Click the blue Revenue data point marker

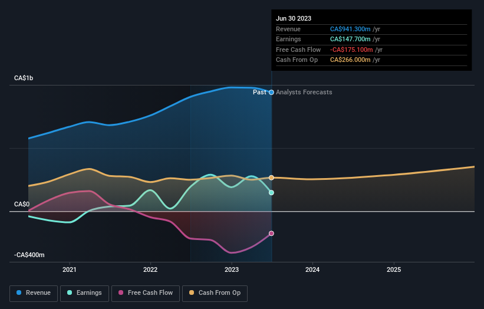pos(271,93)
